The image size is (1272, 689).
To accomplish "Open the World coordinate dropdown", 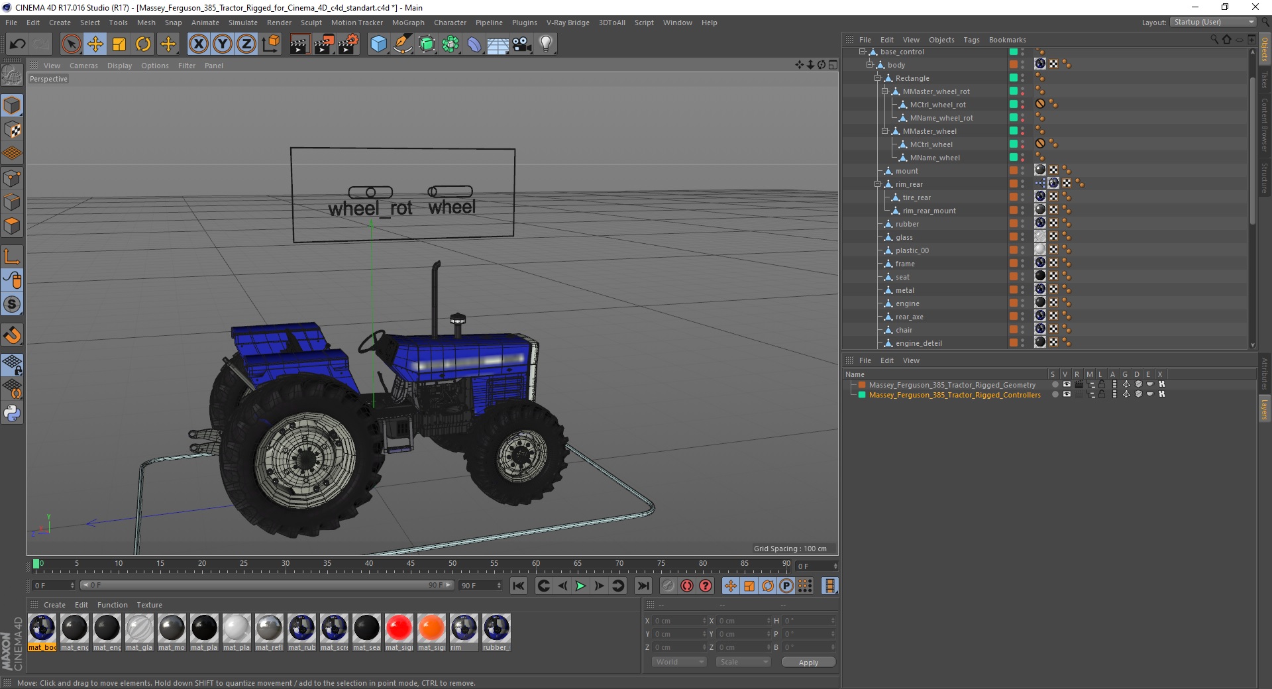I will (x=679, y=662).
